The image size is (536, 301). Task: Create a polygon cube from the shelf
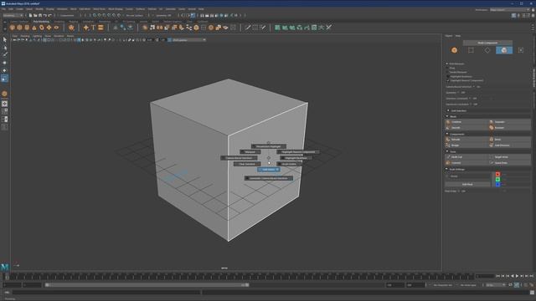[19, 28]
